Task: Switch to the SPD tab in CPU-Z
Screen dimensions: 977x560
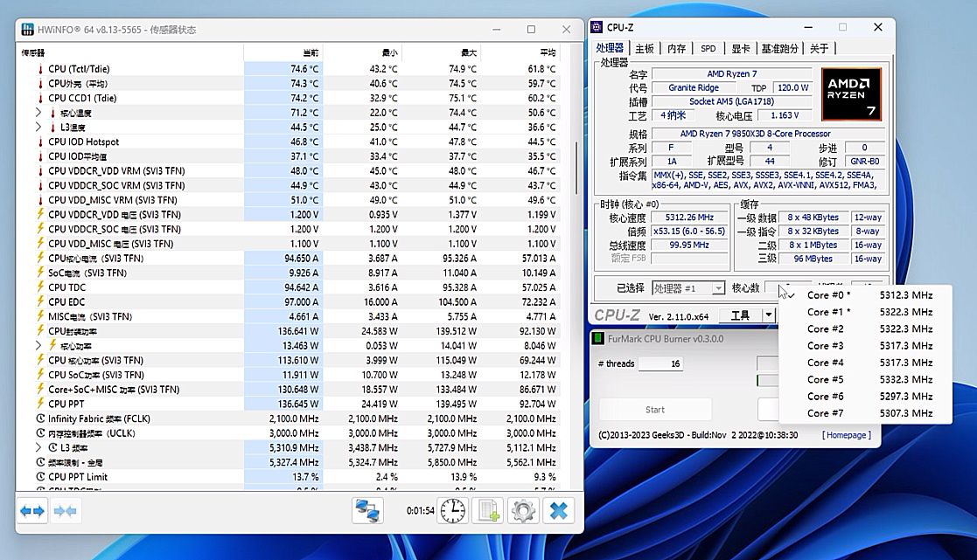Action: [708, 49]
